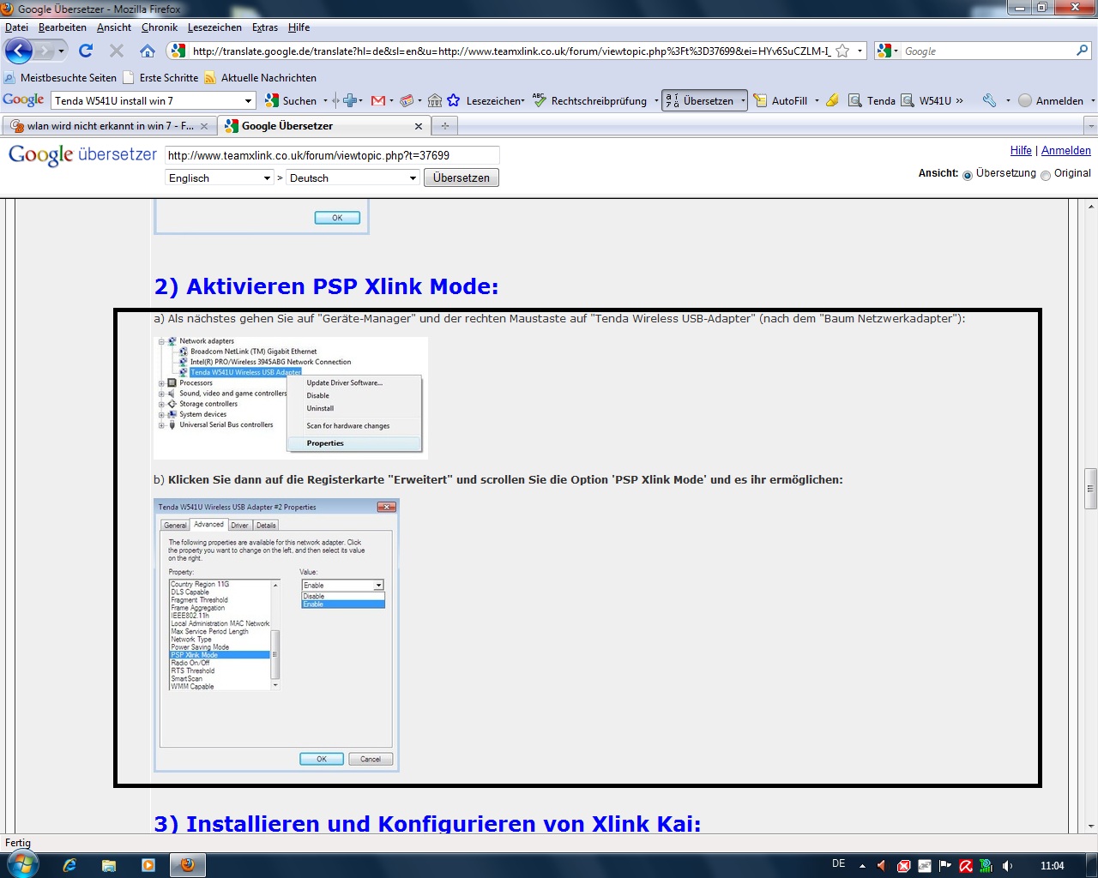Screen dimensions: 1098x878
Task: Click the Übersetzen toolbar button
Action: pyautogui.click(x=700, y=100)
